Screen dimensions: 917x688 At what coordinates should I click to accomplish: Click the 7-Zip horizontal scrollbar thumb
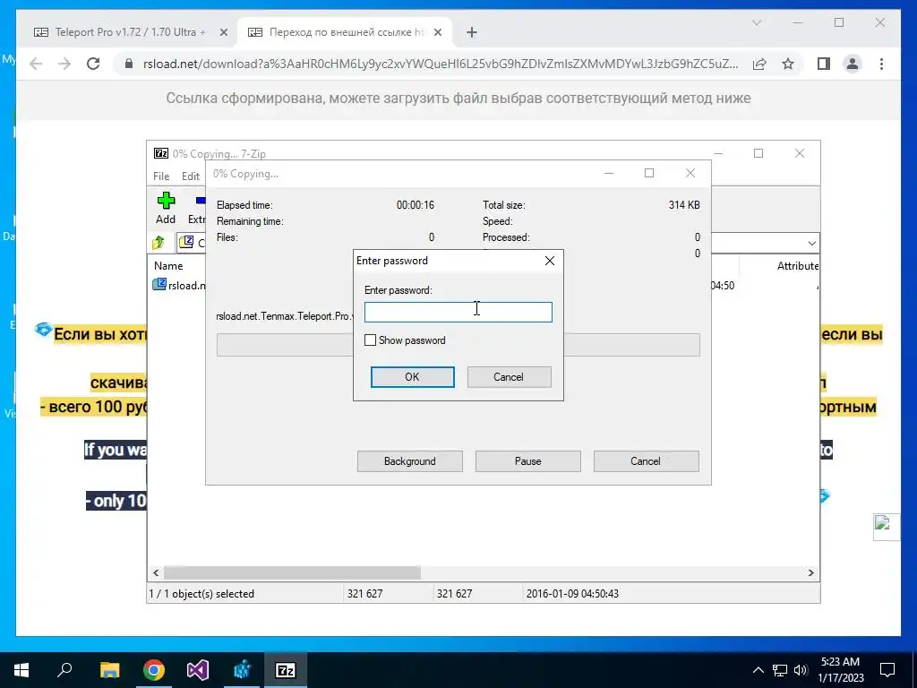pyautogui.click(x=292, y=572)
